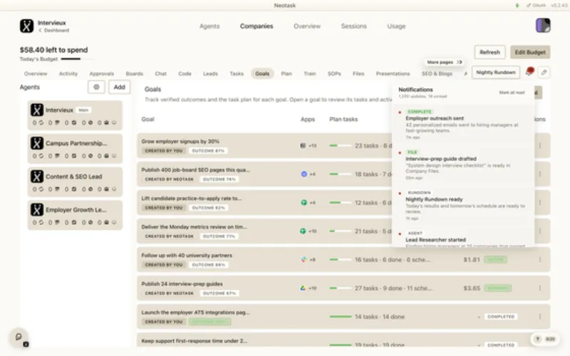Open the Nightly Rundown ready notification

(463, 206)
